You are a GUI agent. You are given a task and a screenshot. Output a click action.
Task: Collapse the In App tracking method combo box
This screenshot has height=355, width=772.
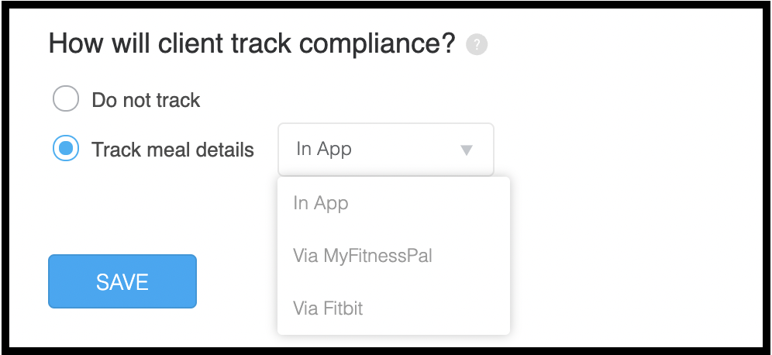point(386,149)
